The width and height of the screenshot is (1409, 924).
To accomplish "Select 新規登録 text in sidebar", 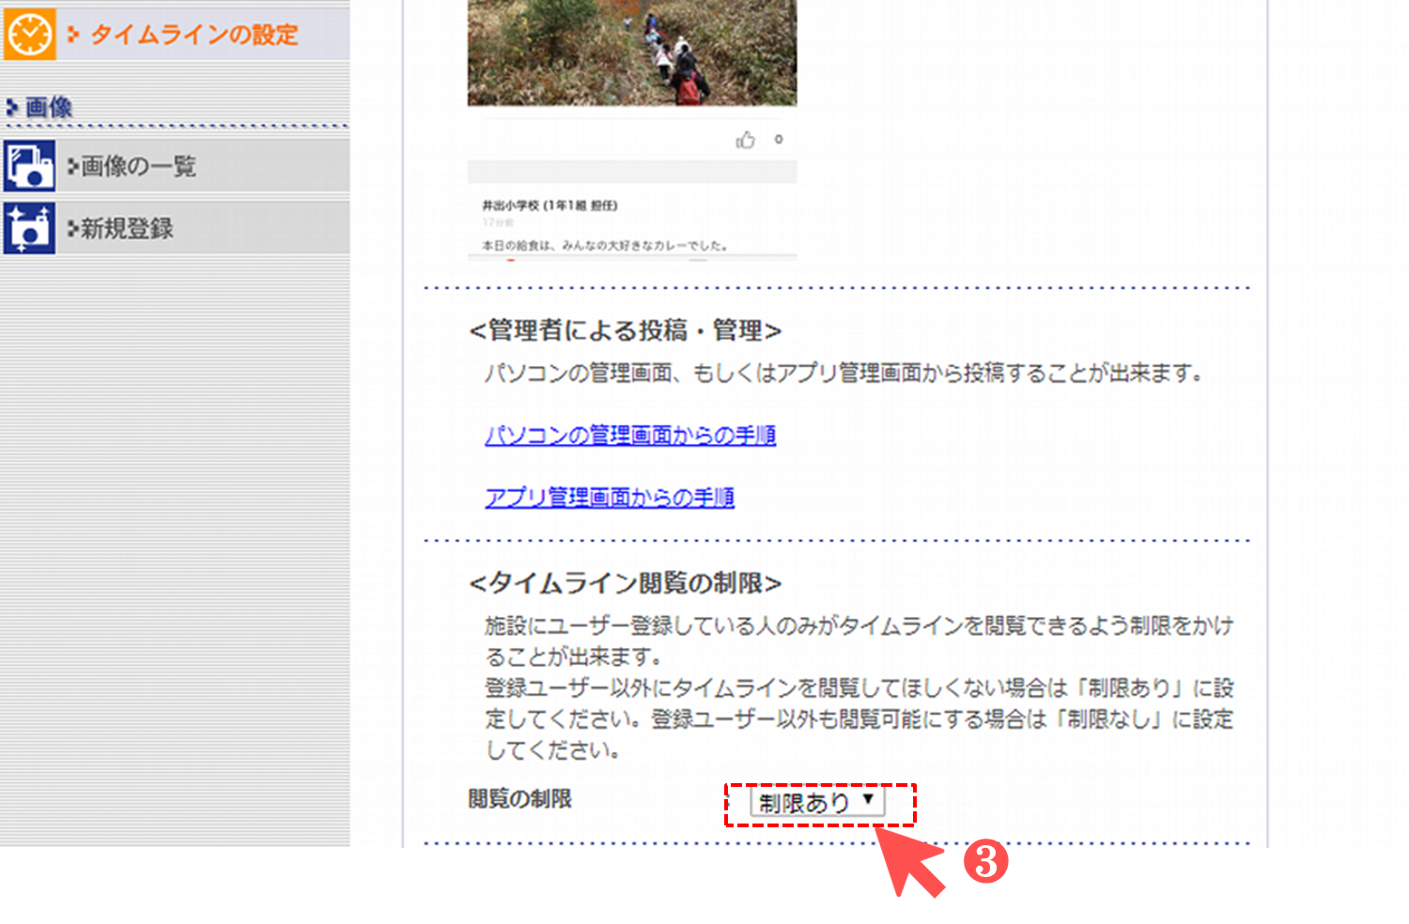I will coord(127,228).
